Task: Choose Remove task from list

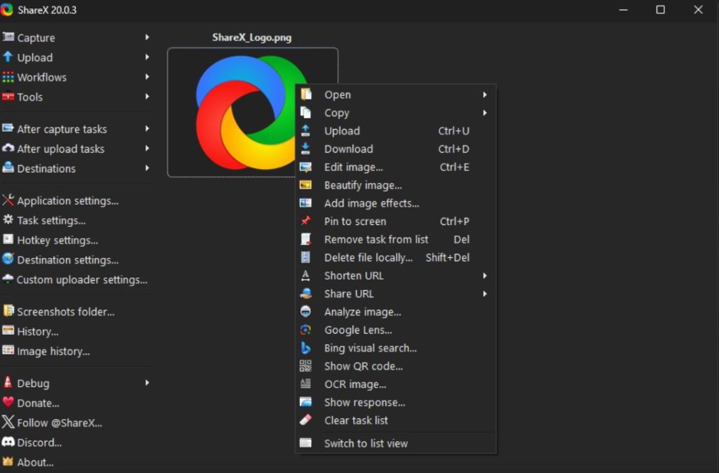Action: pyautogui.click(x=396, y=239)
